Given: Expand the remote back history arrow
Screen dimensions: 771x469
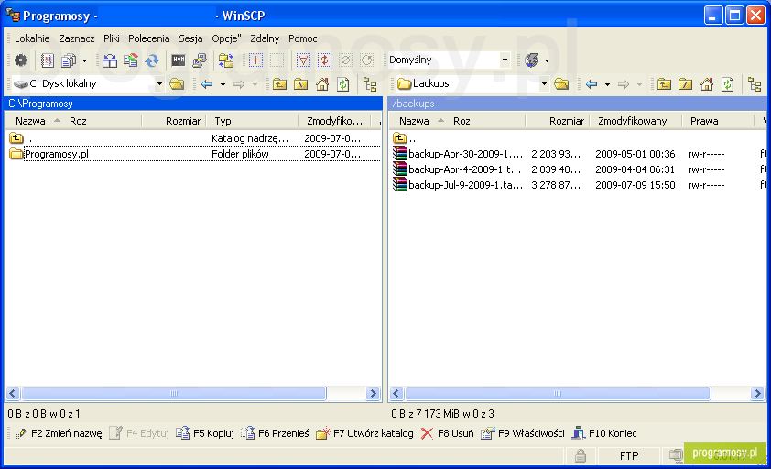Looking at the screenshot, I should click(607, 84).
